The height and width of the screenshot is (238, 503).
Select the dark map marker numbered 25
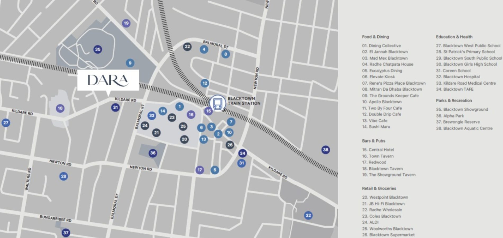tap(183, 126)
